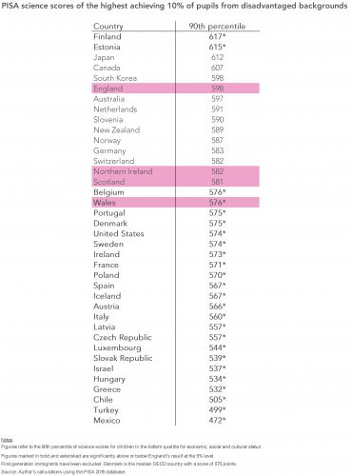Click the Finland row label
The width and height of the screenshot is (352, 476).
(x=108, y=36)
